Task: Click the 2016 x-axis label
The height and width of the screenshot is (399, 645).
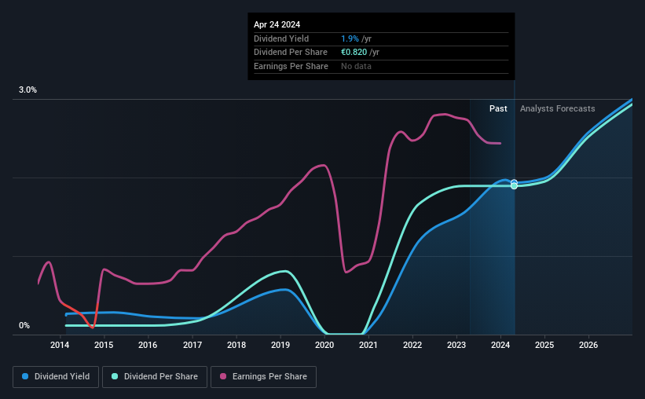Action: click(148, 345)
